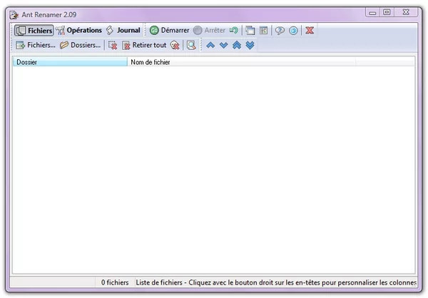Click the Ant Renamer title bar icon
Image resolution: width=428 pixels, height=298 pixels.
(14, 15)
